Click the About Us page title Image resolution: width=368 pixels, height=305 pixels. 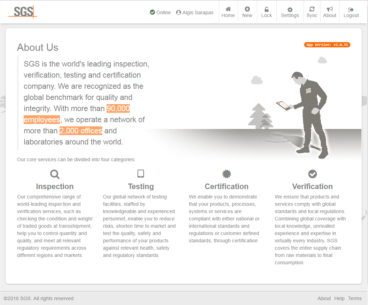coord(38,47)
